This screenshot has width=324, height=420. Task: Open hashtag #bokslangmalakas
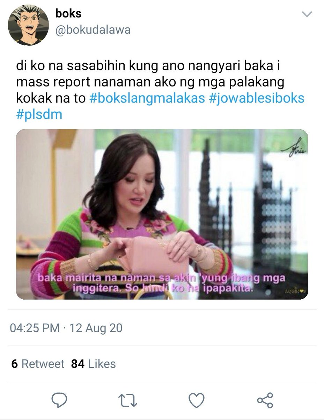coord(147,98)
